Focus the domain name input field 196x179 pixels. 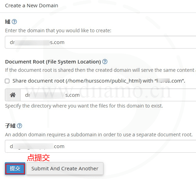coord(101,42)
